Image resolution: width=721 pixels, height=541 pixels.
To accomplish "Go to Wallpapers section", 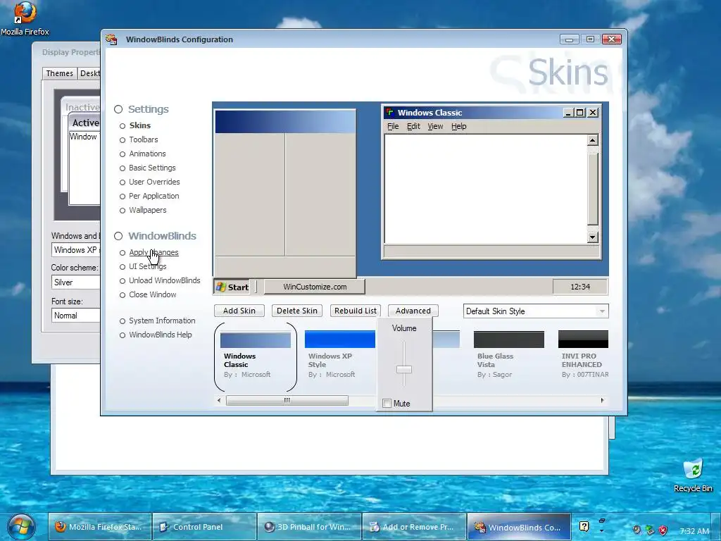I will (148, 210).
